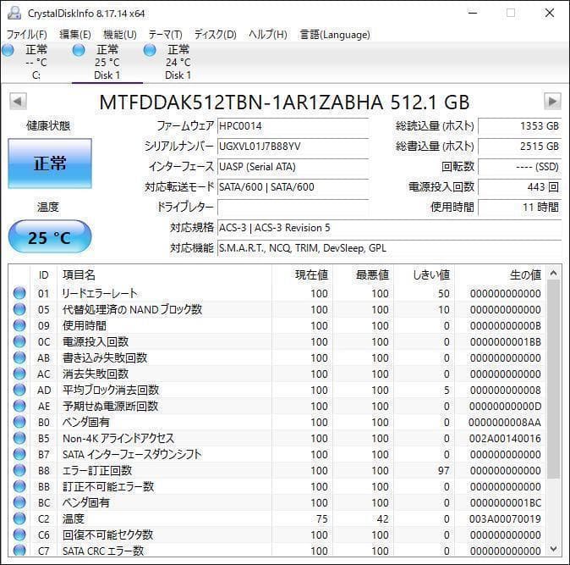
Task: Go to previous disk with left arrow
Action: point(18,102)
